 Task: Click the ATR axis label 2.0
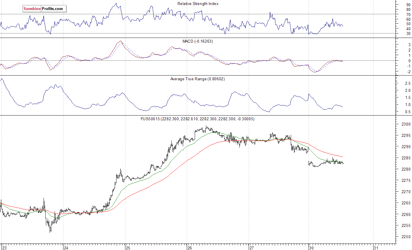tap(408, 90)
